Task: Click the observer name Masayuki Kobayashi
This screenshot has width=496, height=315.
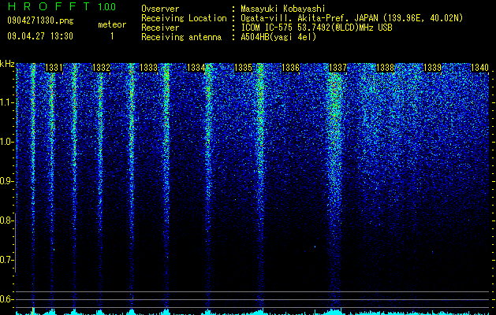Action: (283, 9)
